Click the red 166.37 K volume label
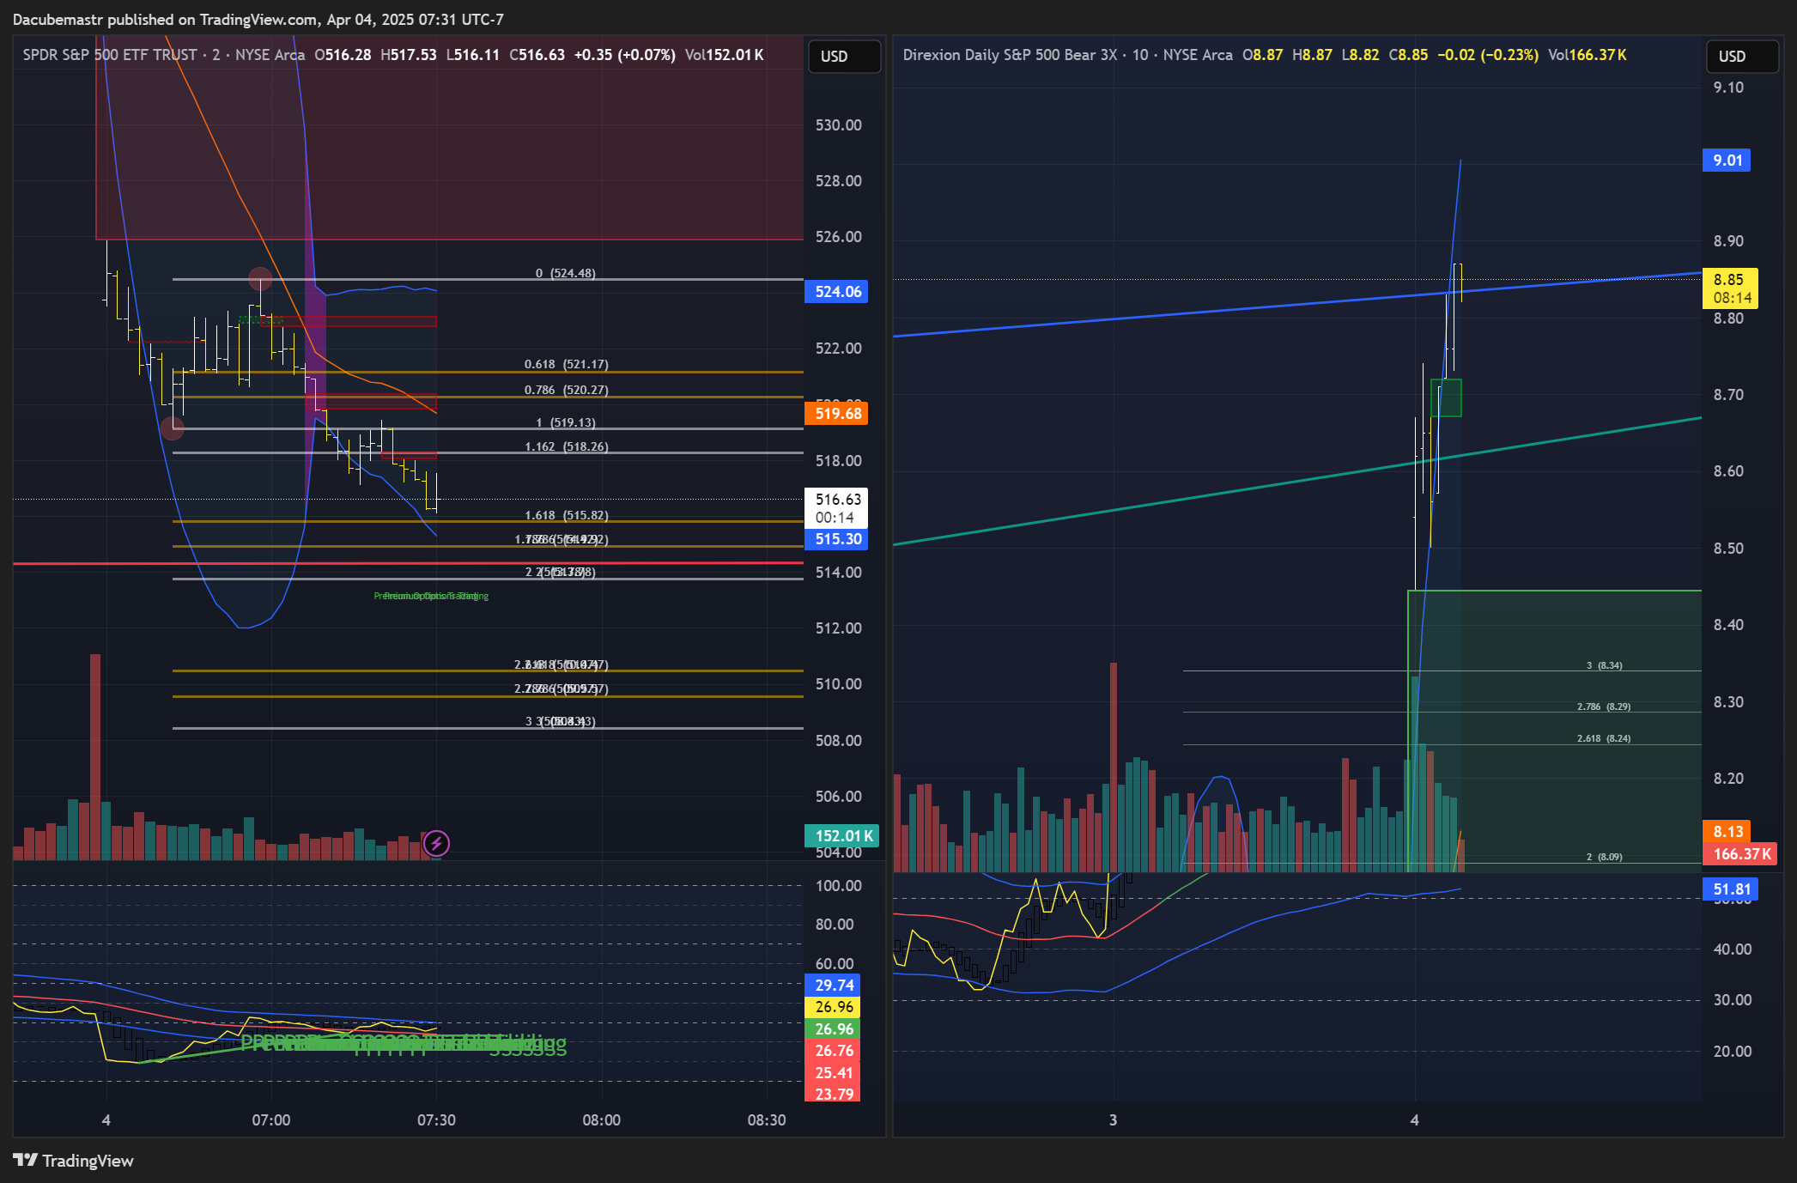Screen dimensions: 1797x1183 click(x=1740, y=854)
